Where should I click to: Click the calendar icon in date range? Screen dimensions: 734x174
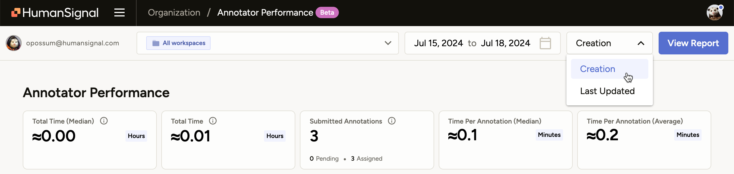pos(545,43)
